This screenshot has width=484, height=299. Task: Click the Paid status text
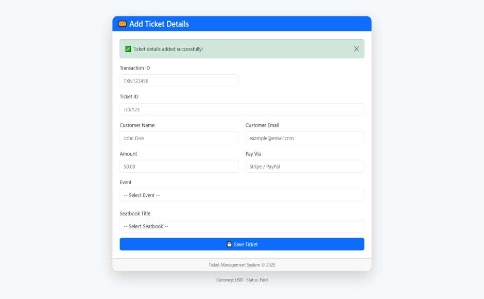(264, 280)
